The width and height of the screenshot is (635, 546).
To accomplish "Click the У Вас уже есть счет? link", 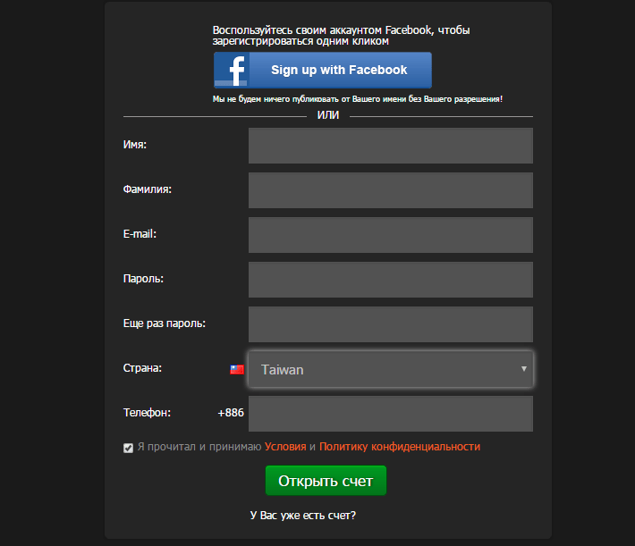I will [x=303, y=516].
